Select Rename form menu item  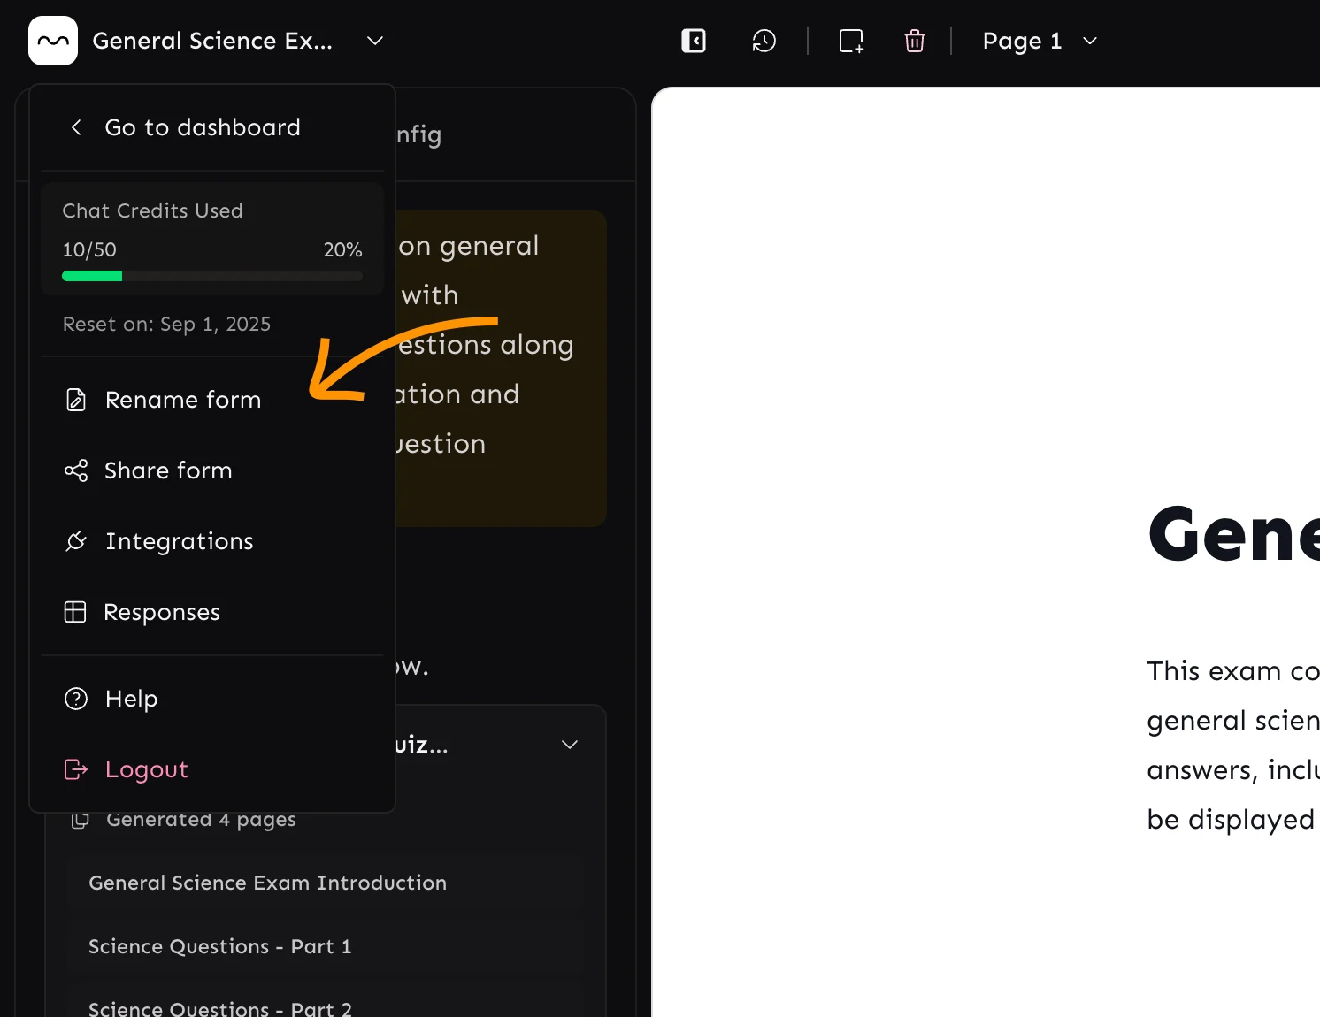point(183,400)
